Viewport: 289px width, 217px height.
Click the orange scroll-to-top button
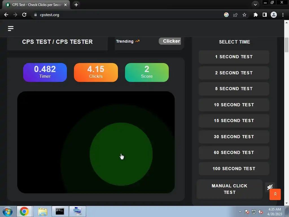pos(275,194)
